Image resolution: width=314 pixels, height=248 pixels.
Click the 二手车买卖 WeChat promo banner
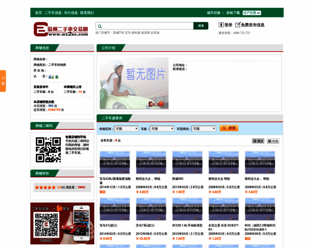(x=62, y=223)
